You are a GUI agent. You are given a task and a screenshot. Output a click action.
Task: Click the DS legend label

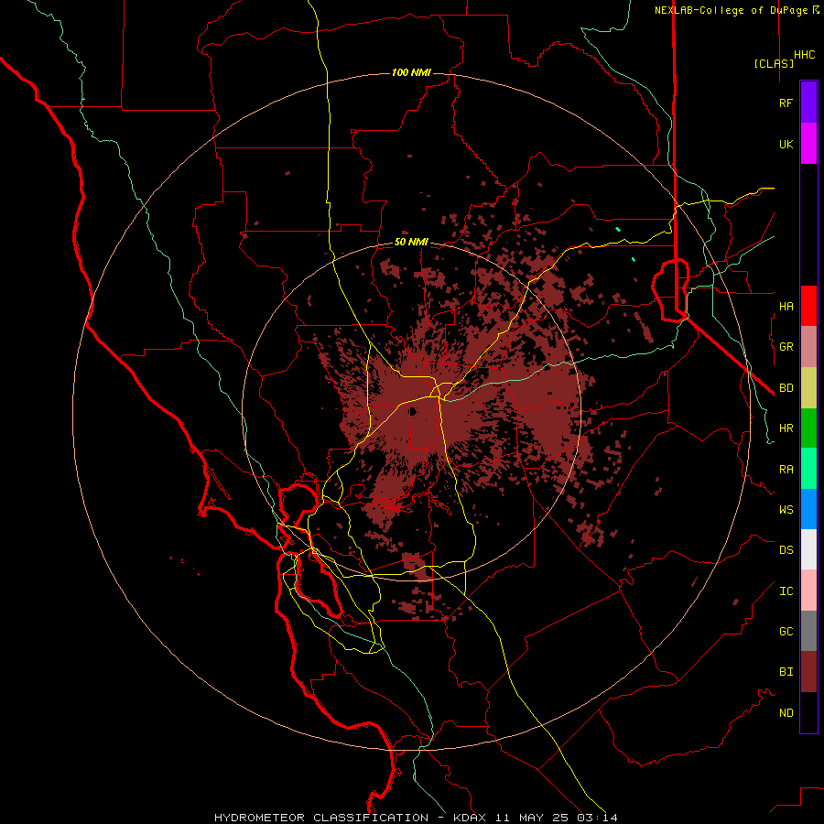(786, 550)
